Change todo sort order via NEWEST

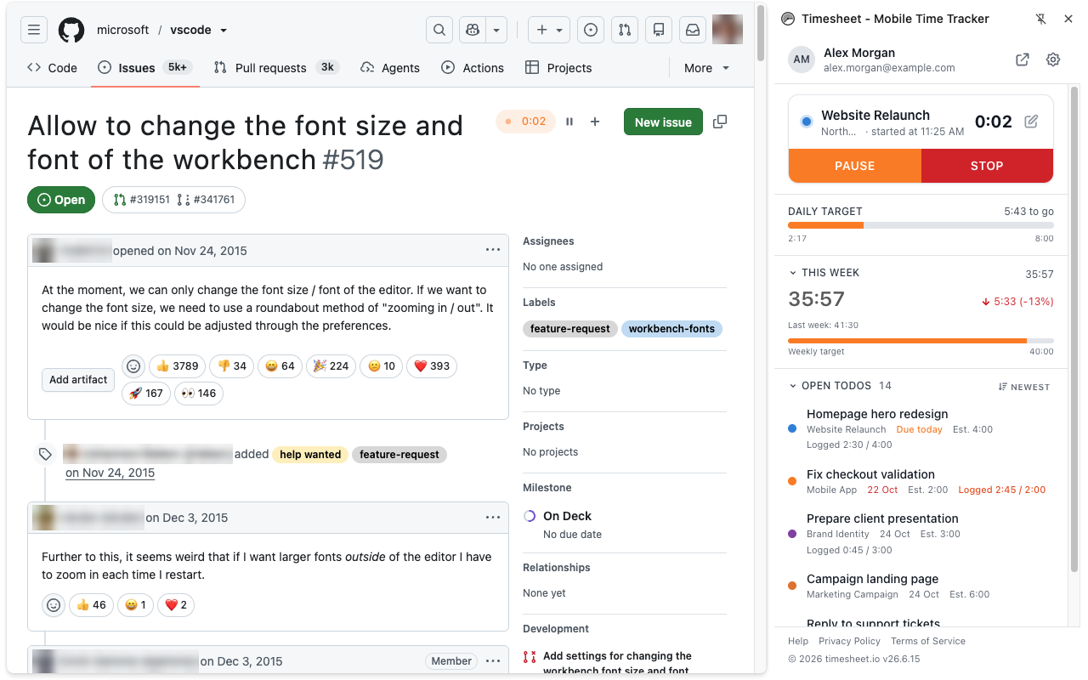click(1024, 387)
